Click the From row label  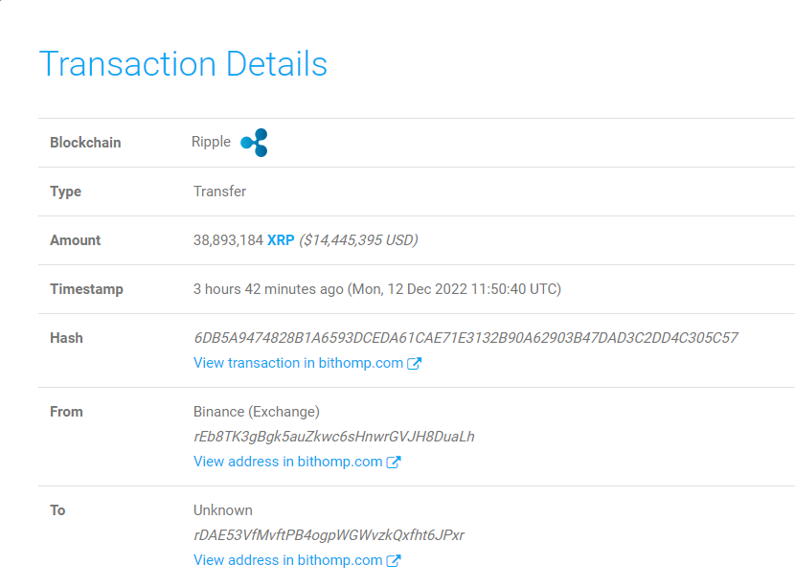click(x=66, y=412)
